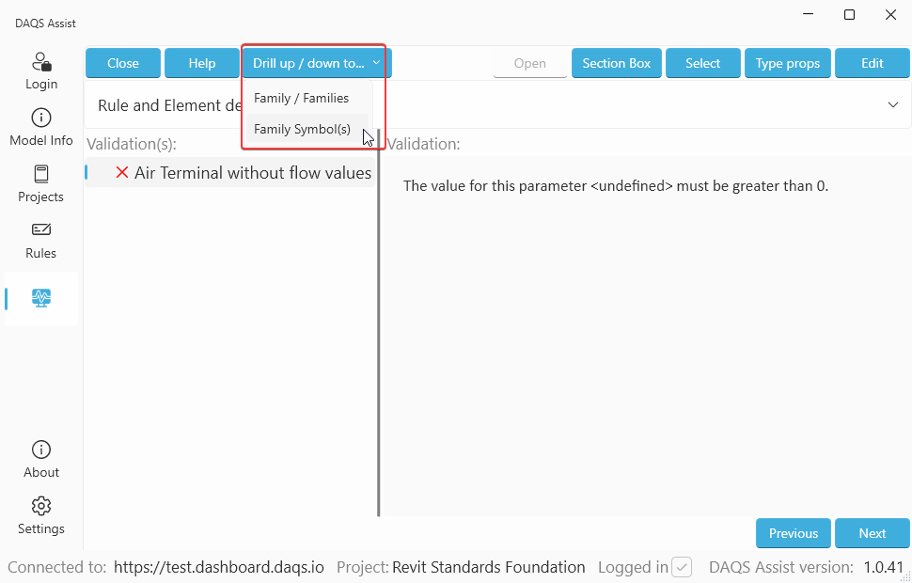Click the Type props button
The image size is (912, 583).
coord(787,63)
